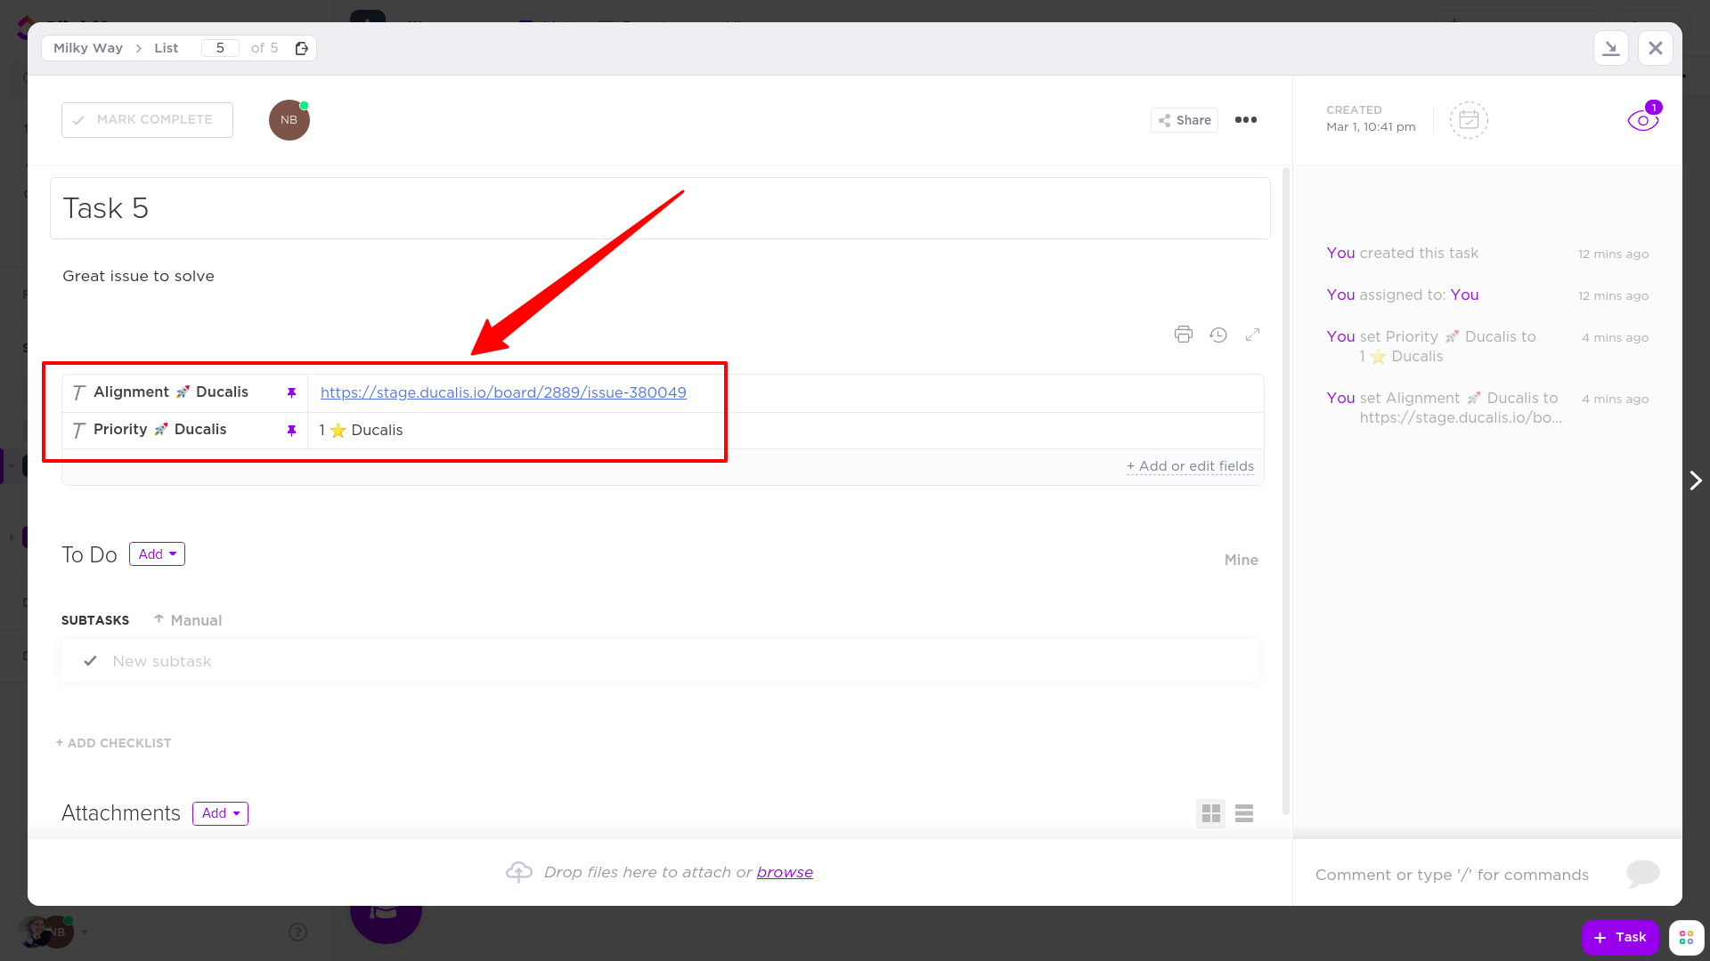Expand description to full screen
1710x961 pixels.
tap(1253, 335)
